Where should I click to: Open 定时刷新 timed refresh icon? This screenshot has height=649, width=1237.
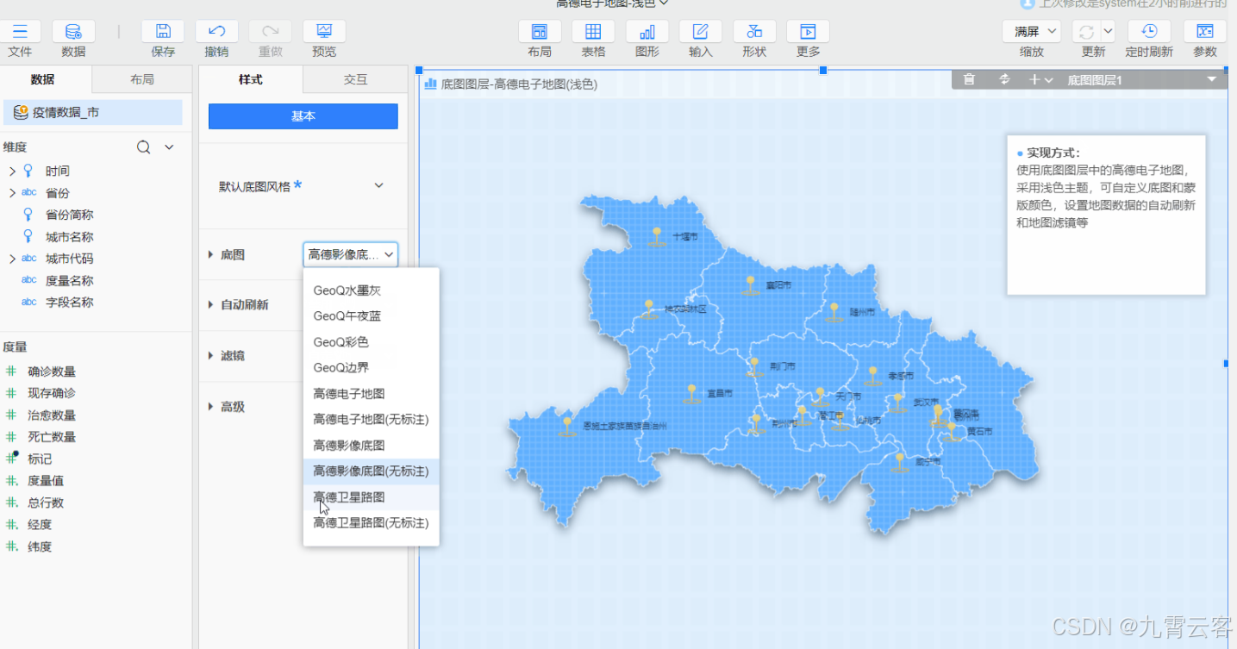[1149, 32]
